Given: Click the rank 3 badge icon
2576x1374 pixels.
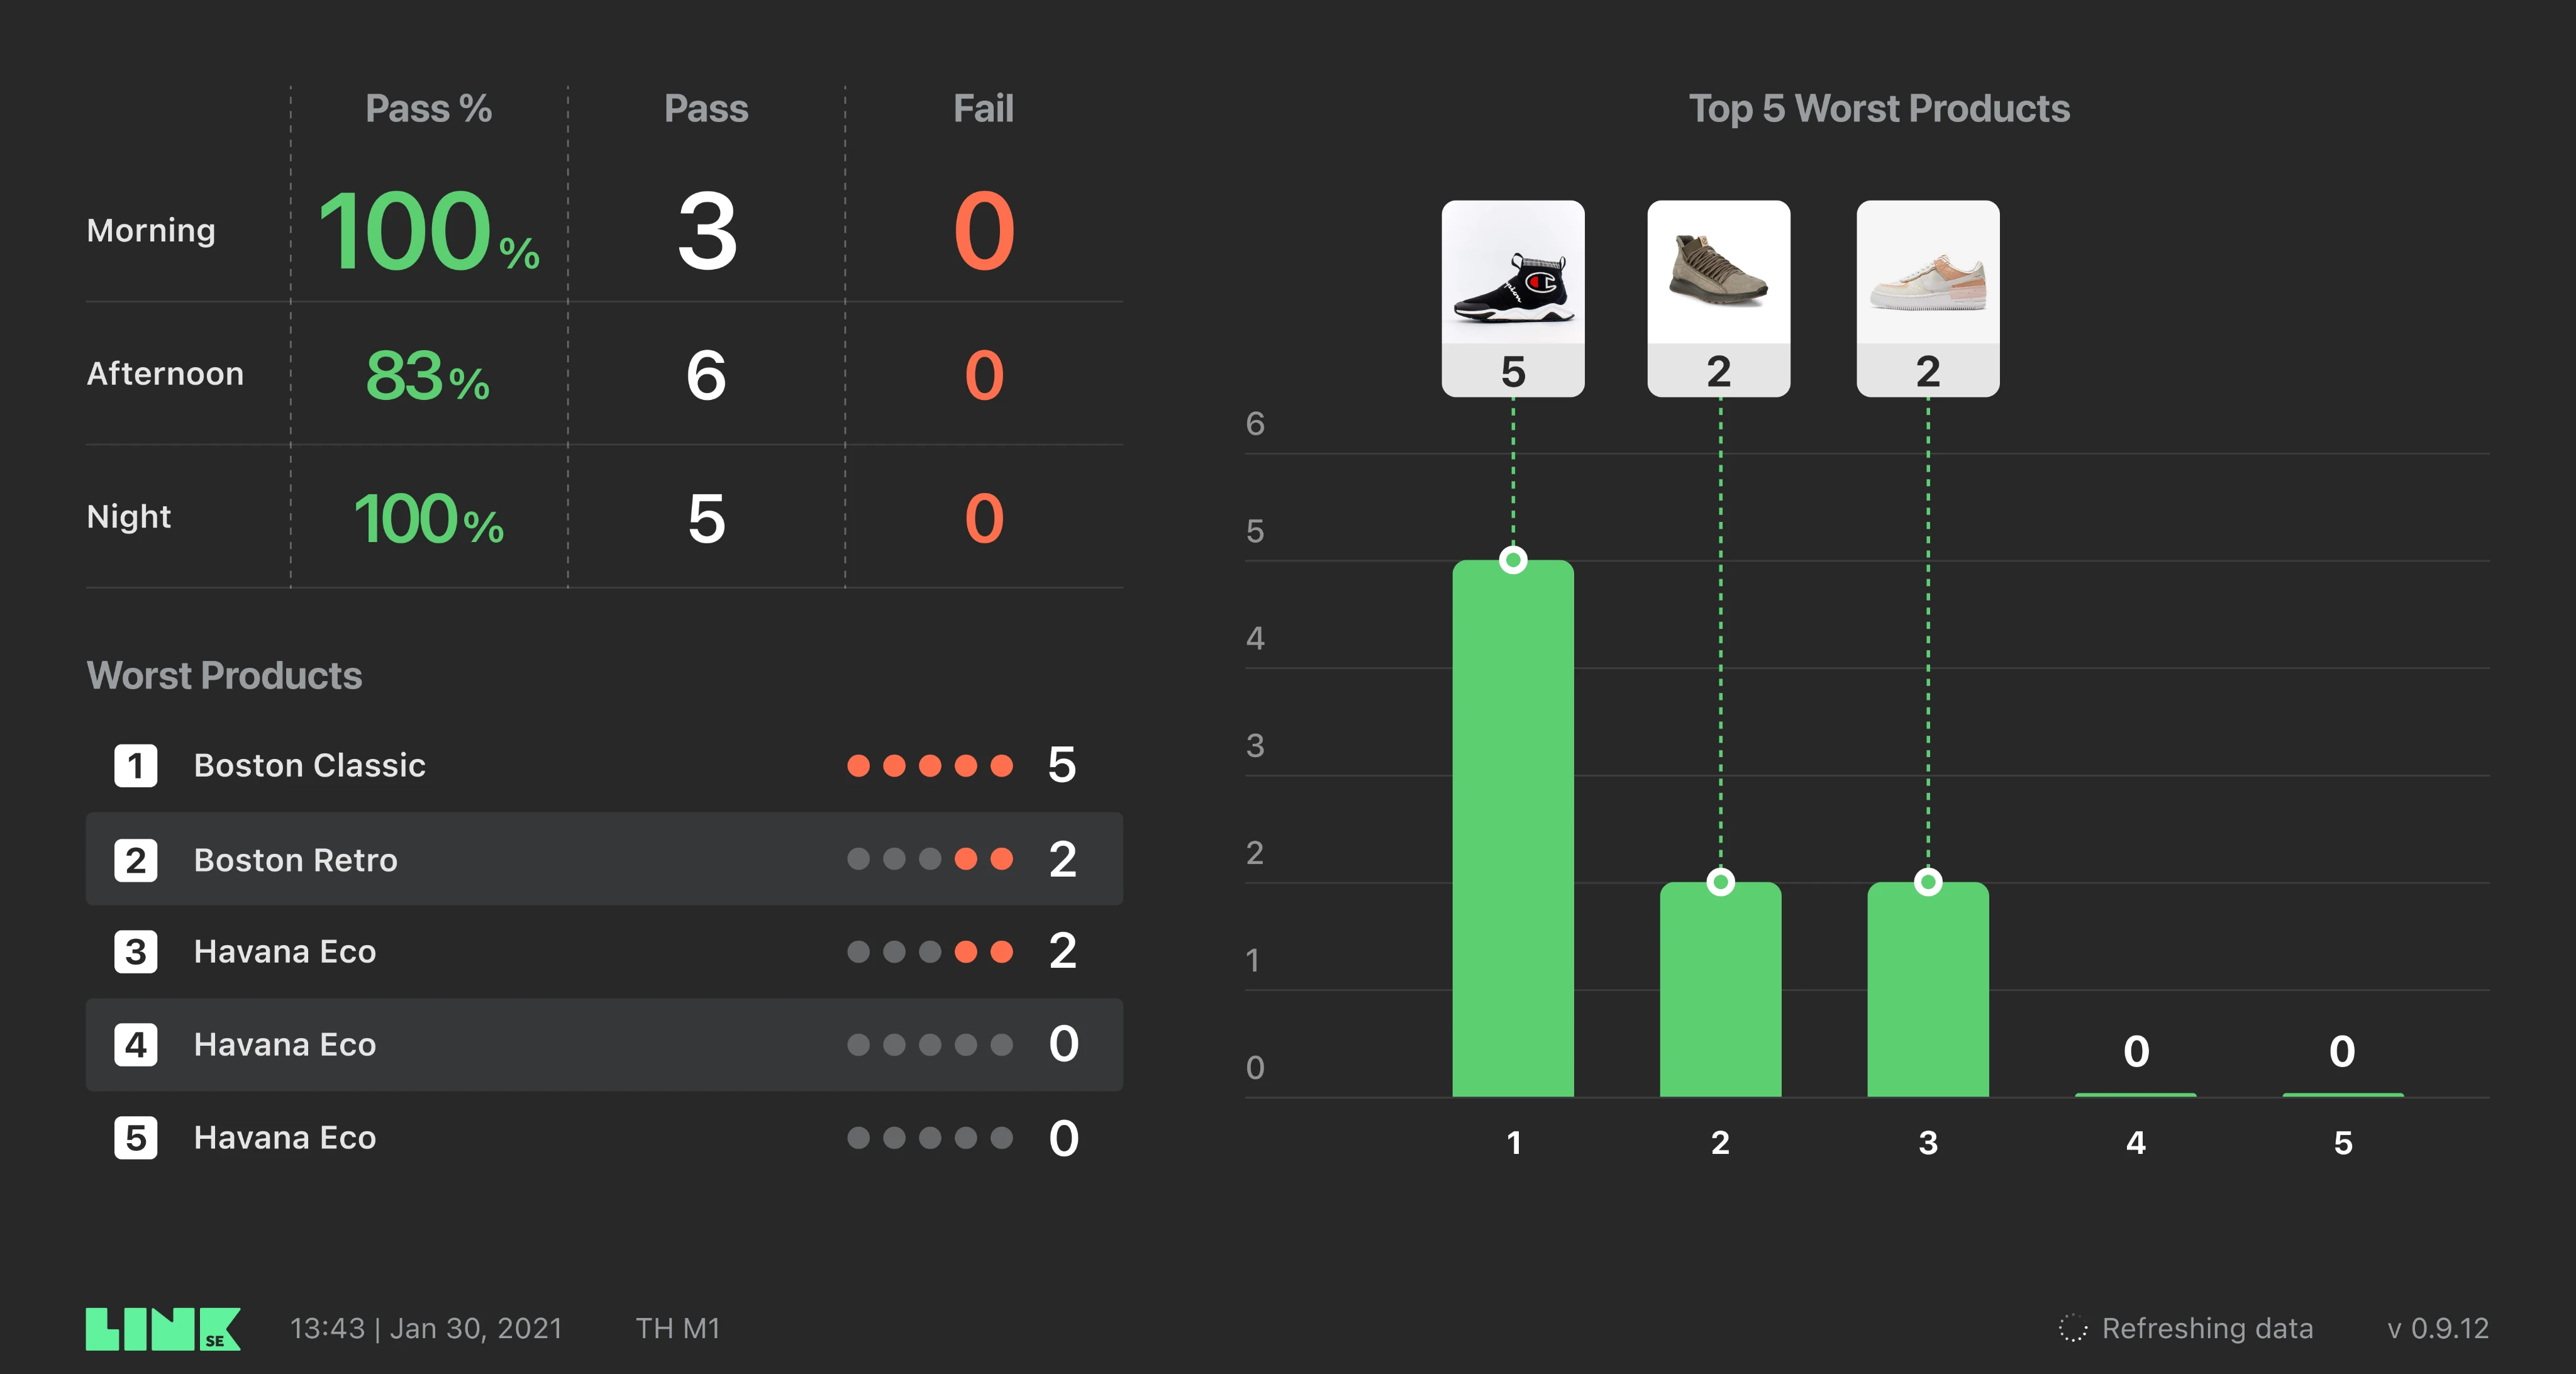Looking at the screenshot, I should [x=136, y=952].
